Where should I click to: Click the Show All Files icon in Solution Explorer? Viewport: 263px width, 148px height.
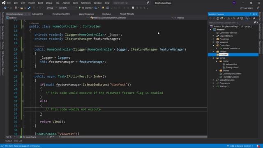tap(242, 18)
